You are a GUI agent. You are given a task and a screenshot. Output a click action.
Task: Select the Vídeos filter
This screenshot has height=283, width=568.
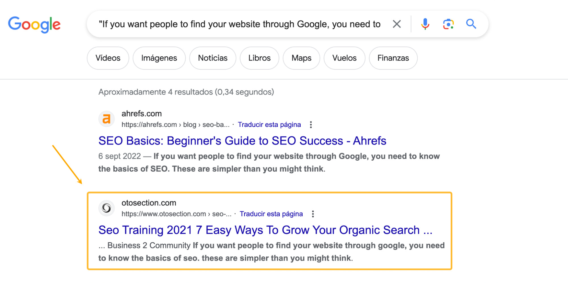[x=108, y=58]
